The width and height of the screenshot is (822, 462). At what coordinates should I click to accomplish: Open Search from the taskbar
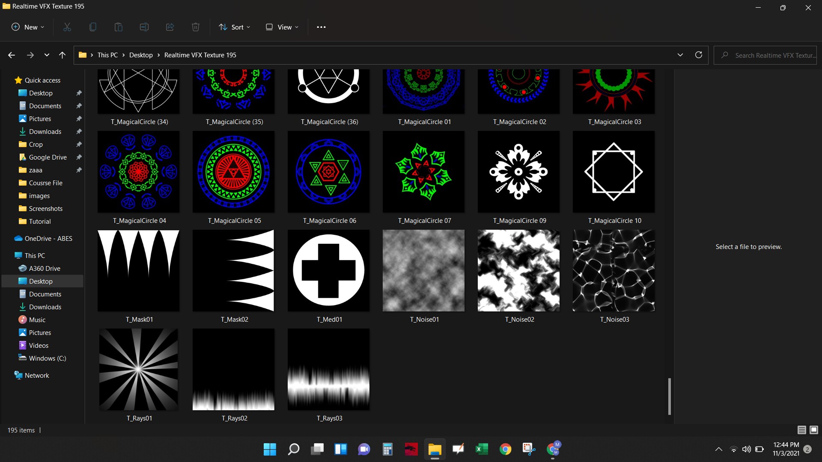[x=293, y=449]
